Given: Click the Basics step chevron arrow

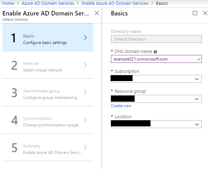Looking at the screenshot, I should (85, 37).
